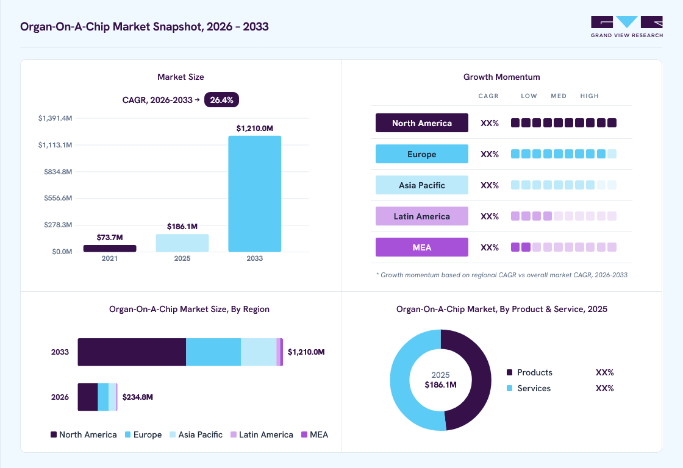The height and width of the screenshot is (468, 683).
Task: Click the $186.1M label above 2025 bar
Action: (182, 226)
